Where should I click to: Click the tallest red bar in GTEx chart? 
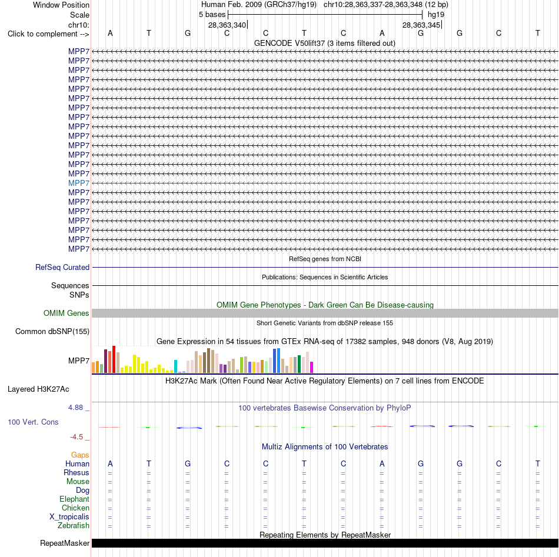[x=114, y=359]
